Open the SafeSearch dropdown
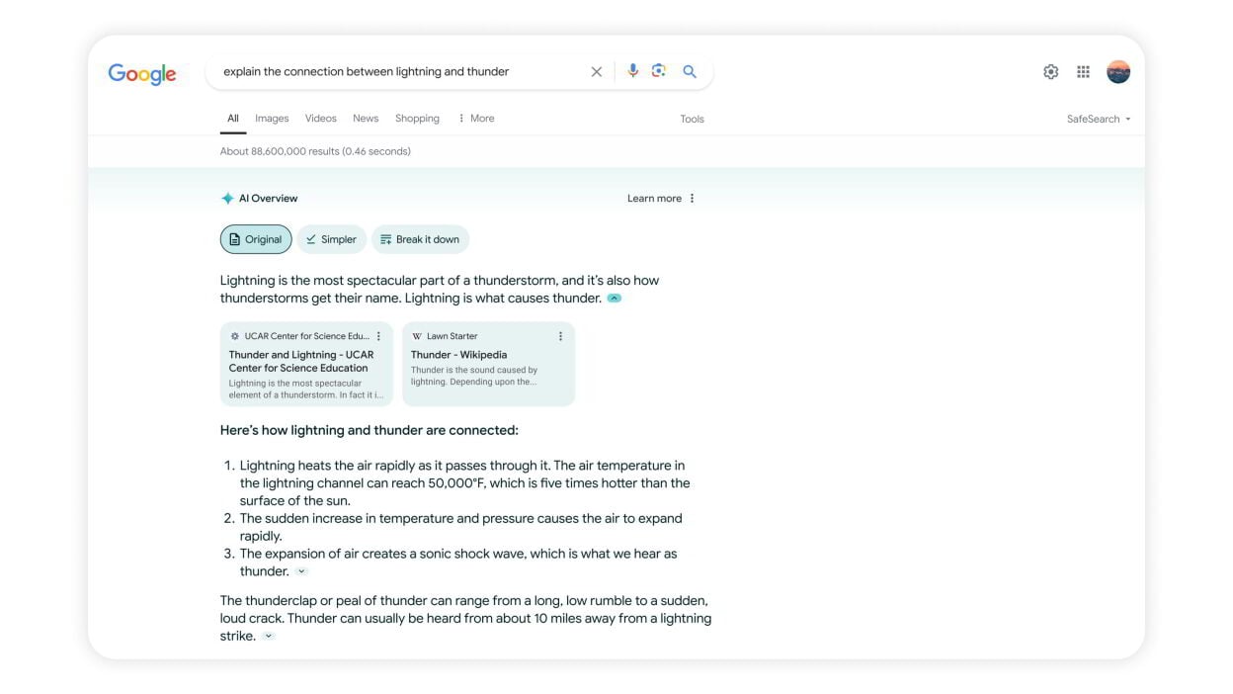This screenshot has width=1233, height=694. 1098,119
